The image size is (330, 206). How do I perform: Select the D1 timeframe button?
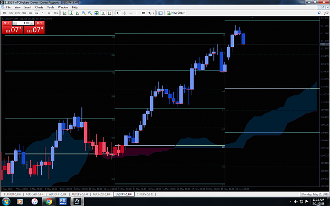pyautogui.click(x=43, y=13)
